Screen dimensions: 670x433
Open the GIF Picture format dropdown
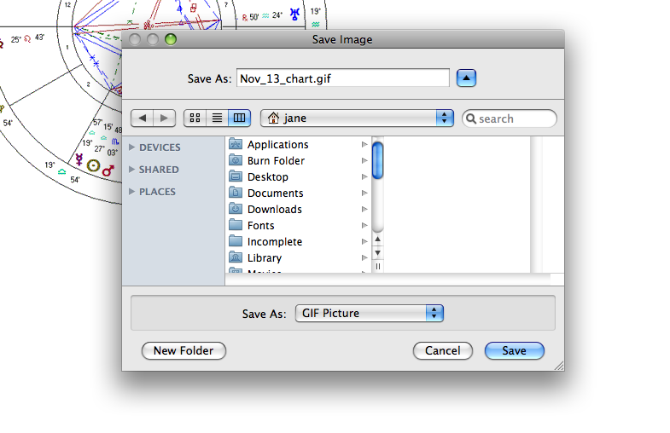(370, 314)
